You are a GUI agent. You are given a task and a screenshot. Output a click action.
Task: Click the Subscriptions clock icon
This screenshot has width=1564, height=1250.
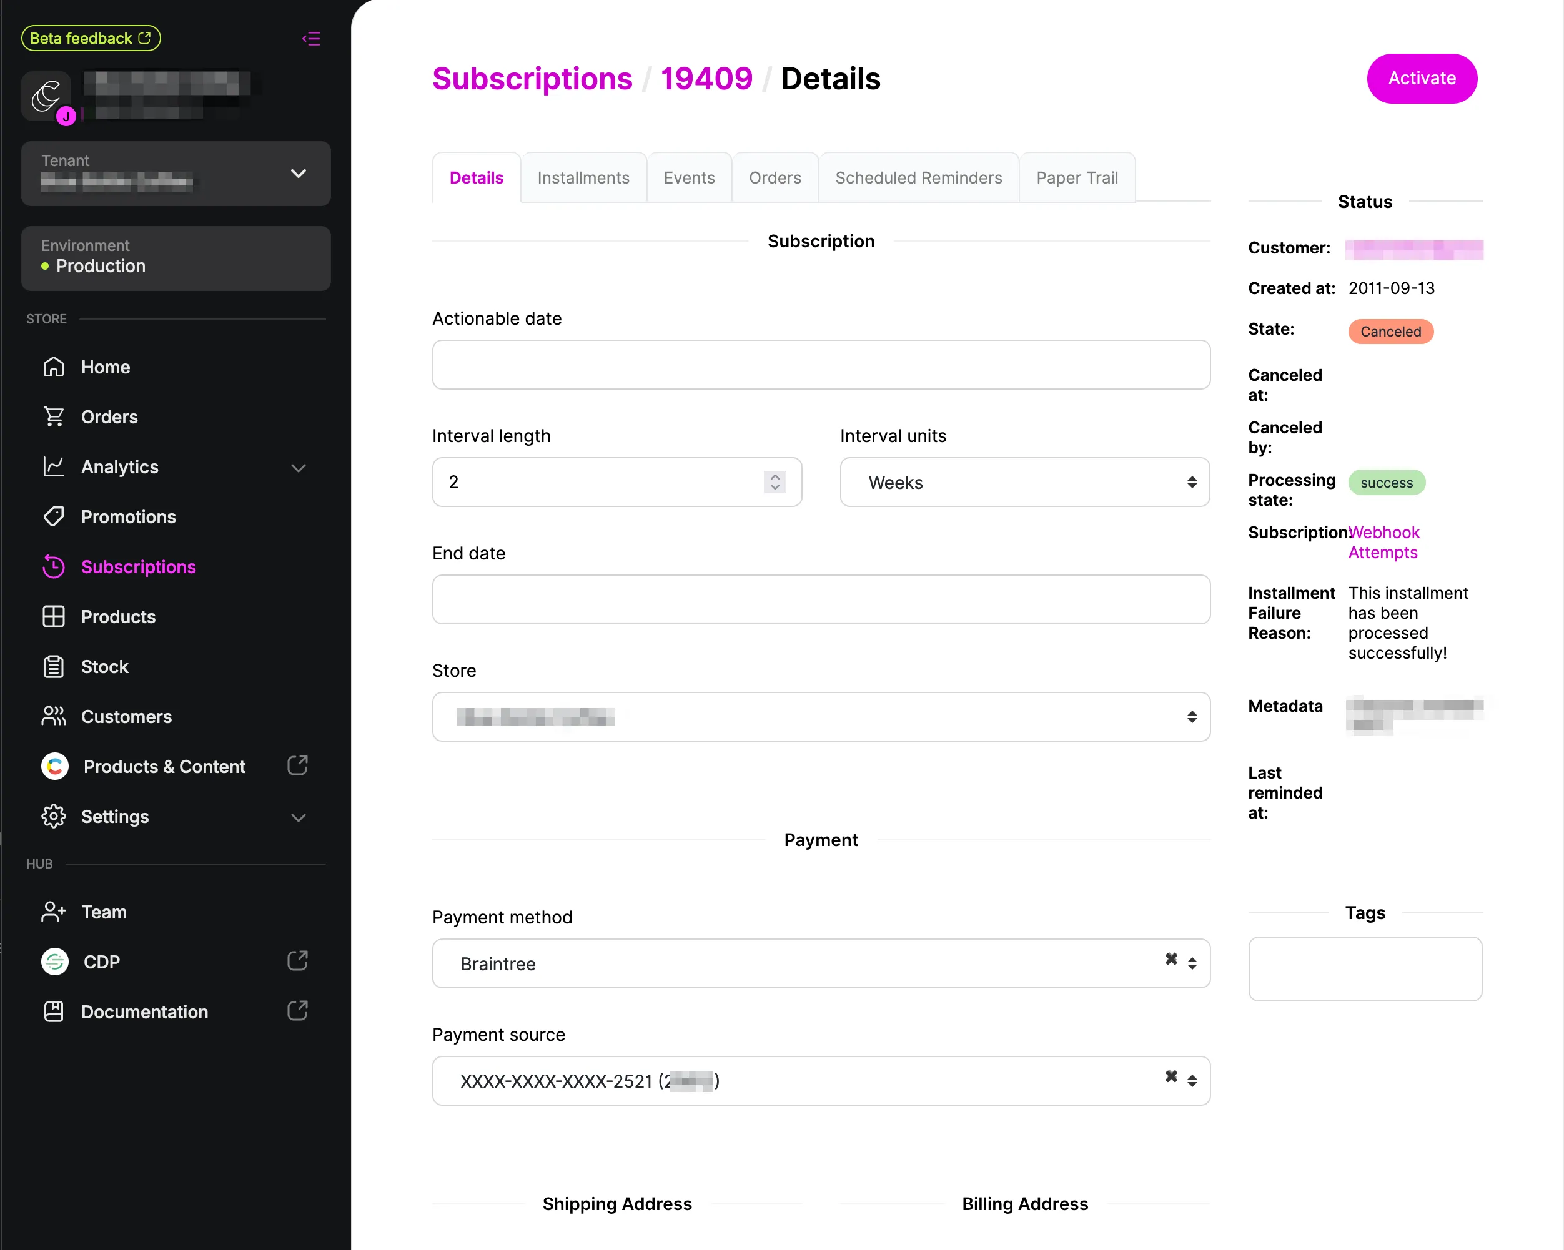click(54, 567)
